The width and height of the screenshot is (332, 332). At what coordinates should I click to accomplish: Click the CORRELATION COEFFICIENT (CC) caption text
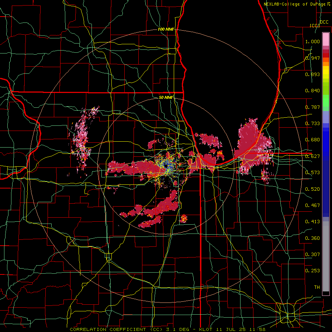click(x=116, y=329)
